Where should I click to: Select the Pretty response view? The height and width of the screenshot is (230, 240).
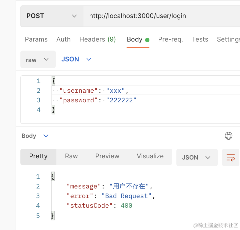[38, 156]
